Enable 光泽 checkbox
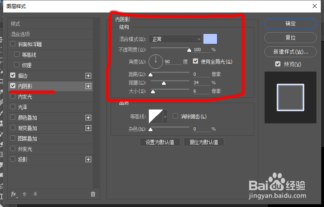Image resolution: width=324 pixels, height=207 pixels. (x=13, y=107)
